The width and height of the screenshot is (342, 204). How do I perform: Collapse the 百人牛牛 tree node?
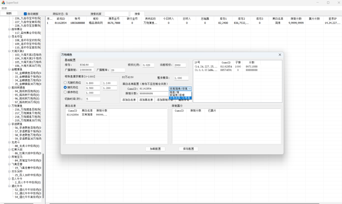pyautogui.click(x=9, y=178)
